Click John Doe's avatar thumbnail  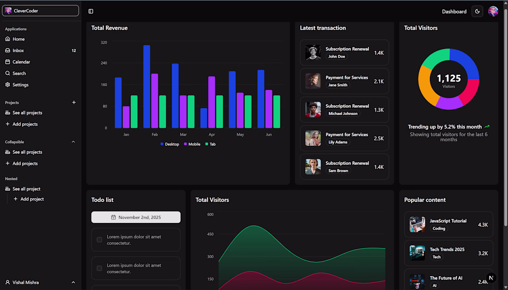pyautogui.click(x=313, y=53)
